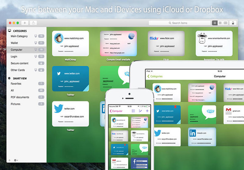Select Computer category in sidebar

point(26,50)
